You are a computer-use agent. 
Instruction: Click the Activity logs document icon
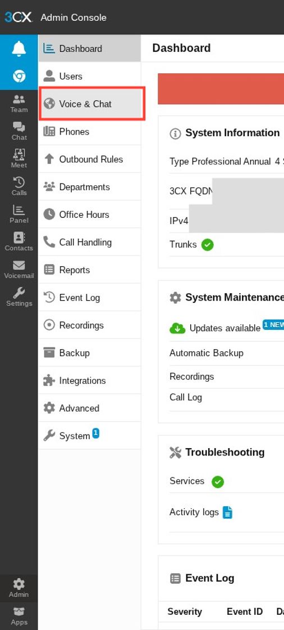pyautogui.click(x=227, y=512)
